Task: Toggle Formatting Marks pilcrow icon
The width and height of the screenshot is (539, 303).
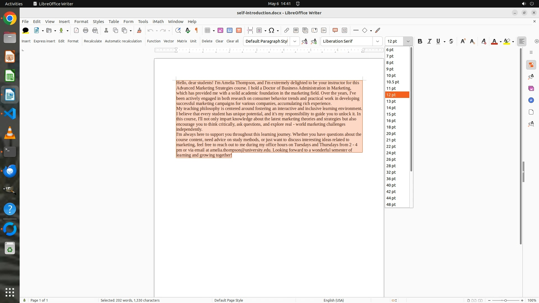Action: pyautogui.click(x=197, y=30)
